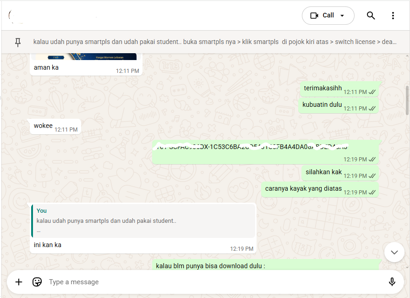Viewport: 410px width, 298px height.
Task: Open the attachment menu with the plus icon
Action: coord(18,281)
